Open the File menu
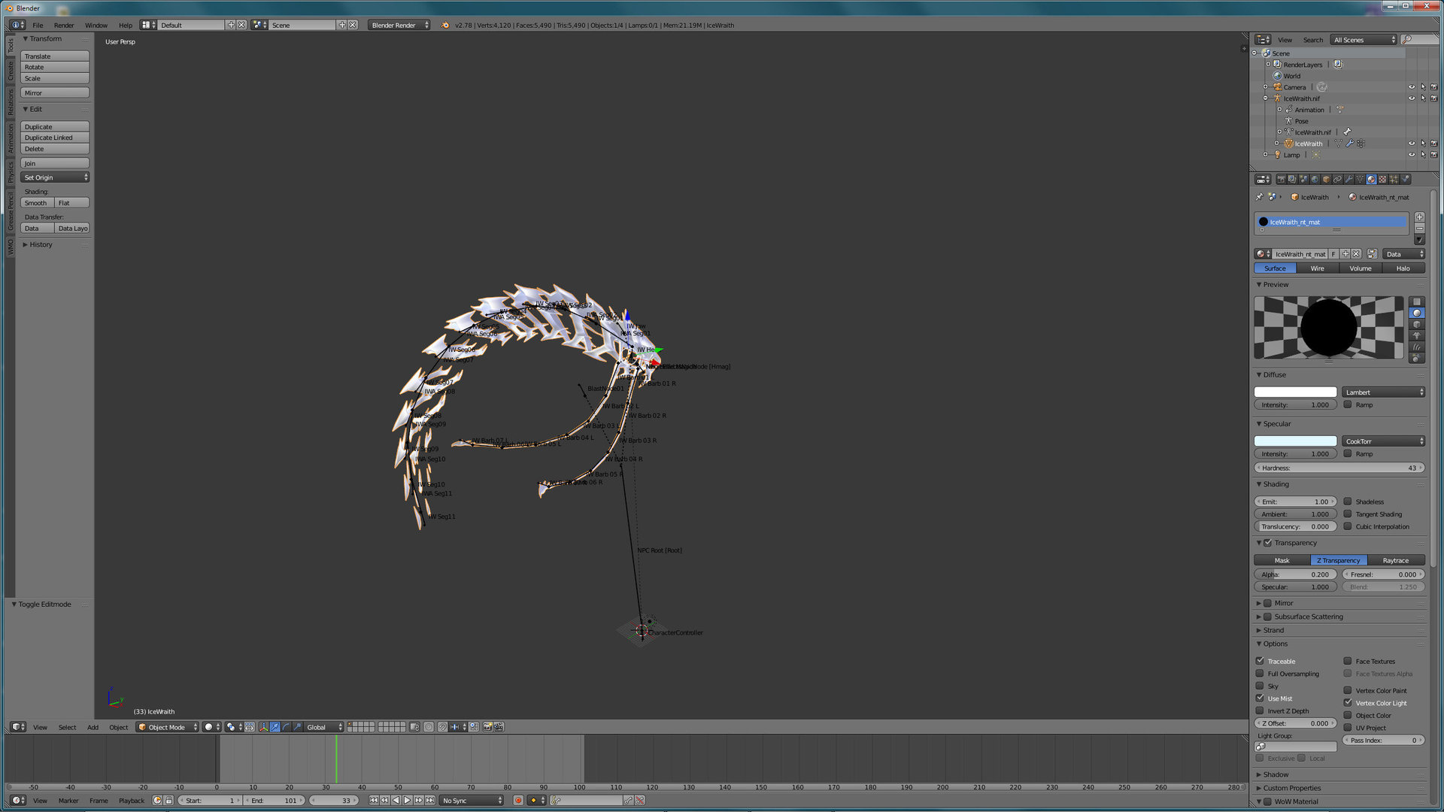 point(38,25)
